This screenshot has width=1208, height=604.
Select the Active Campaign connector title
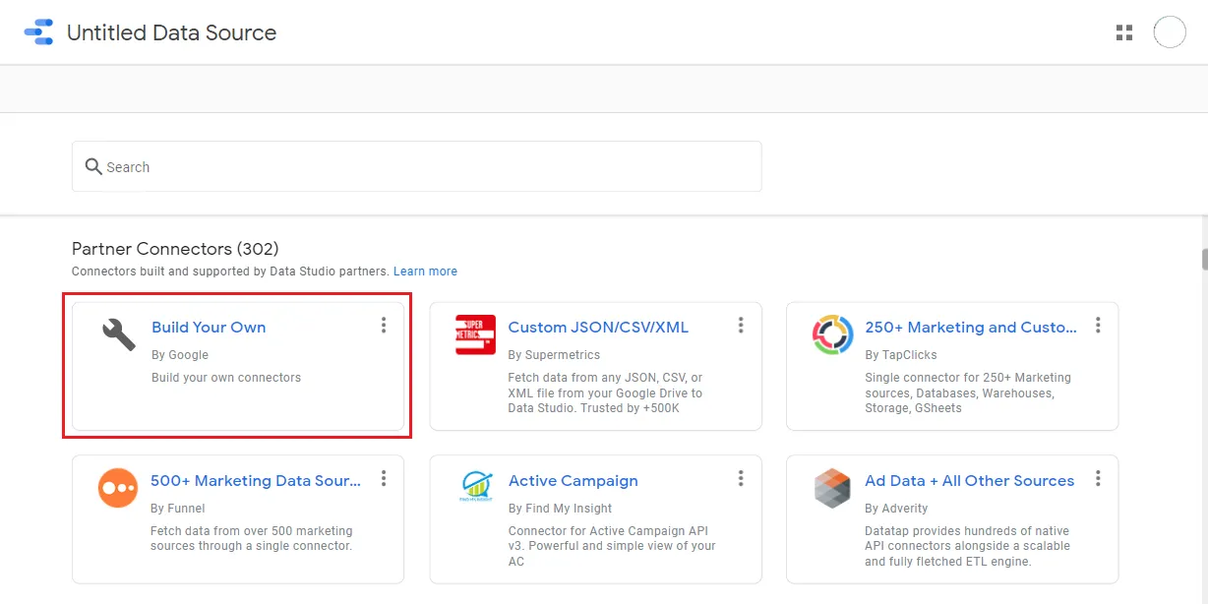pos(574,481)
